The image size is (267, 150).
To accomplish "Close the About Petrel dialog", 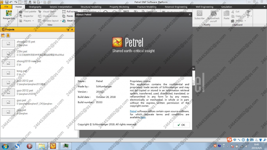I will [x=190, y=15].
